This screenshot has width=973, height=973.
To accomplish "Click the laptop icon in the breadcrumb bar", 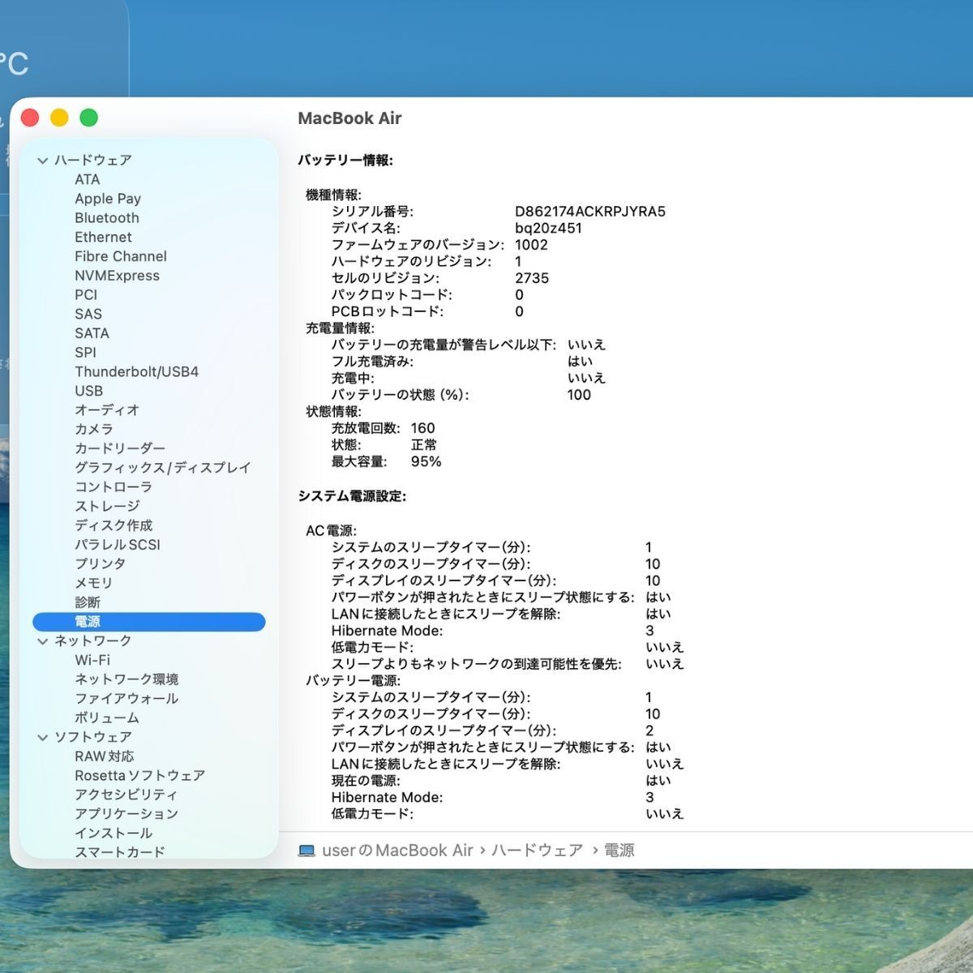I will click(x=306, y=850).
